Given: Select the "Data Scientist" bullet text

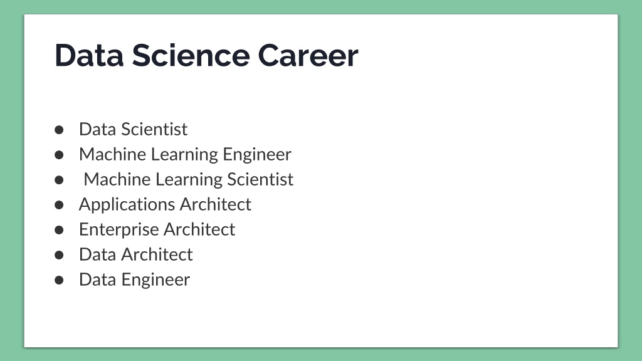Looking at the screenshot, I should 133,129.
